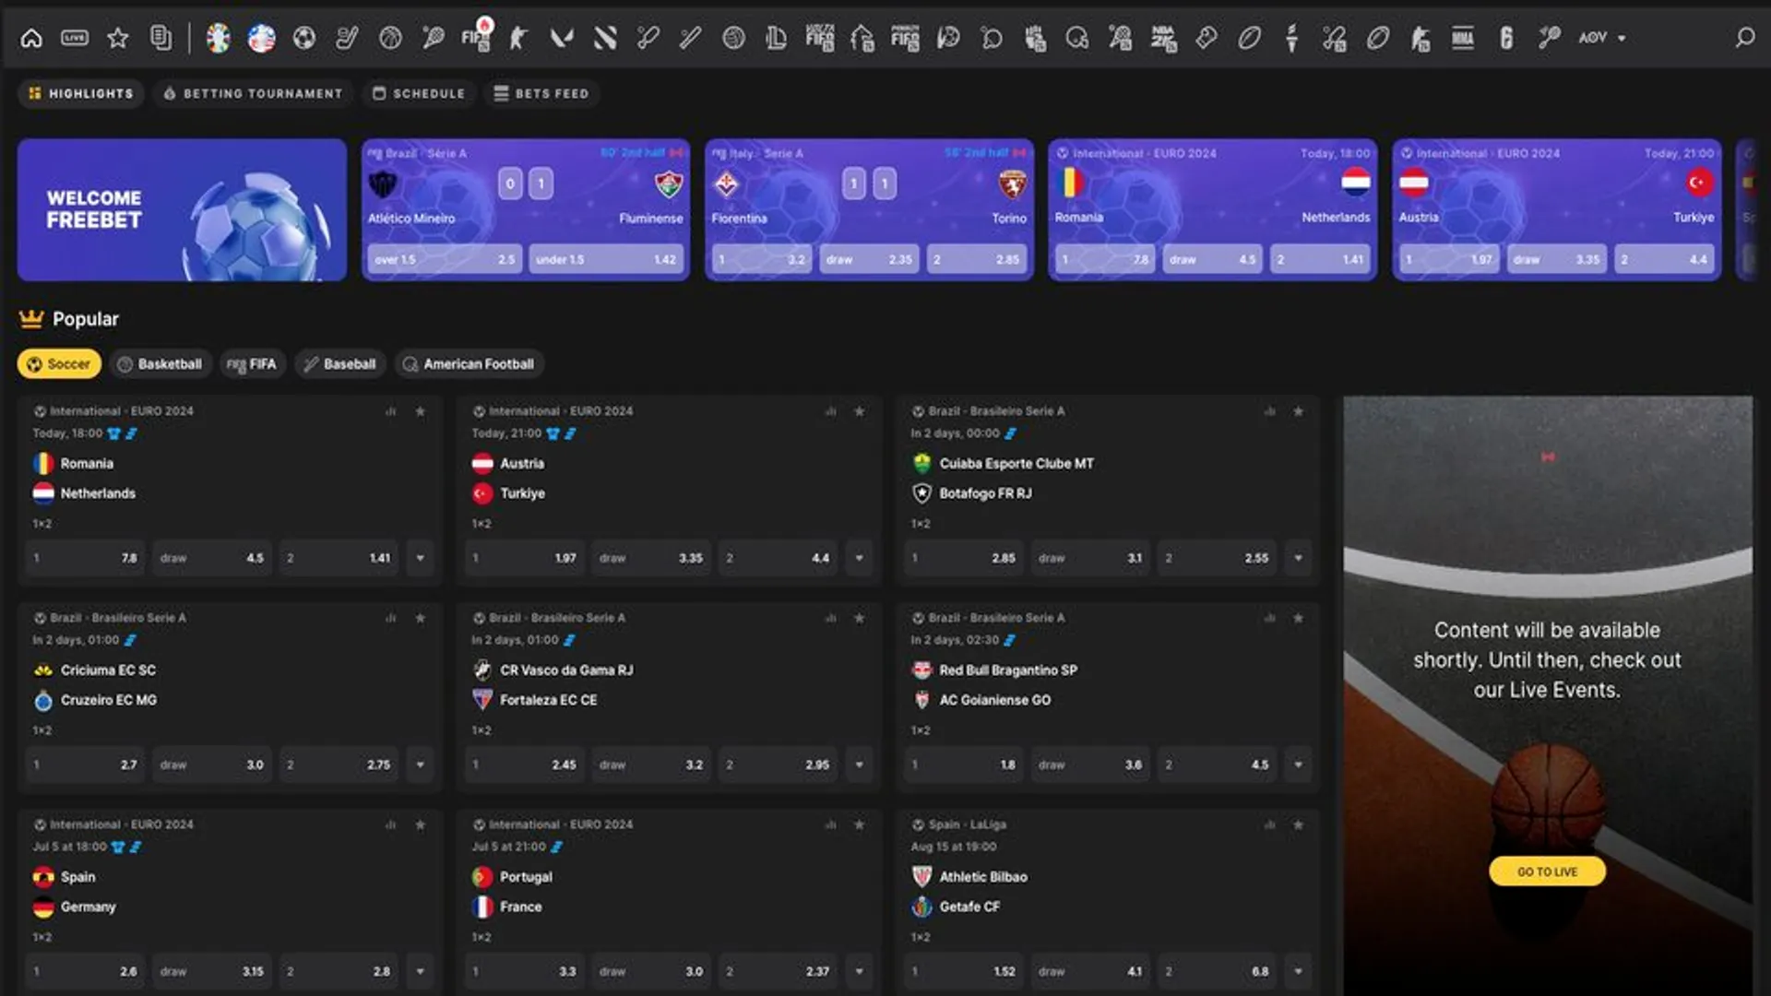This screenshot has height=996, width=1771.
Task: Select the Volleyball sport icon
Action: coord(733,38)
